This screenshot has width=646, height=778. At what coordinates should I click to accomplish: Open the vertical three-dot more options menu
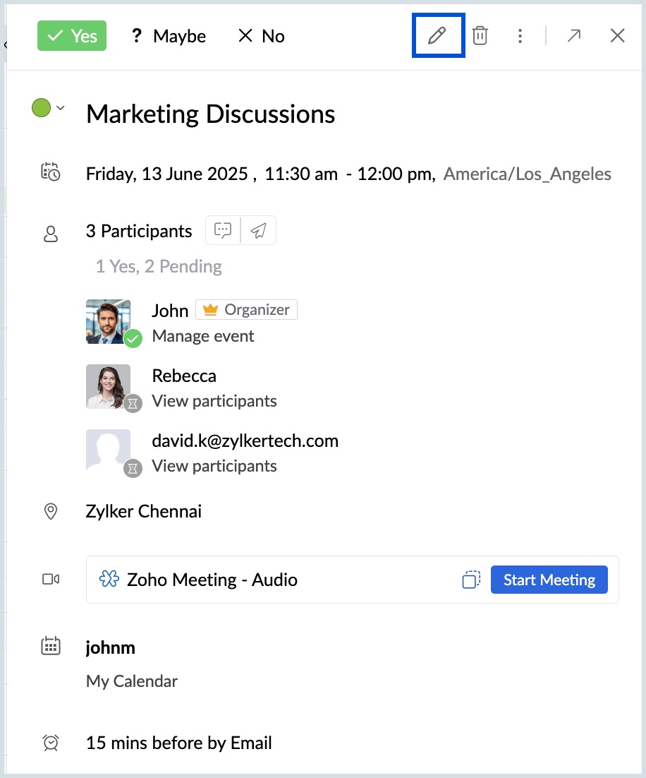click(x=520, y=36)
